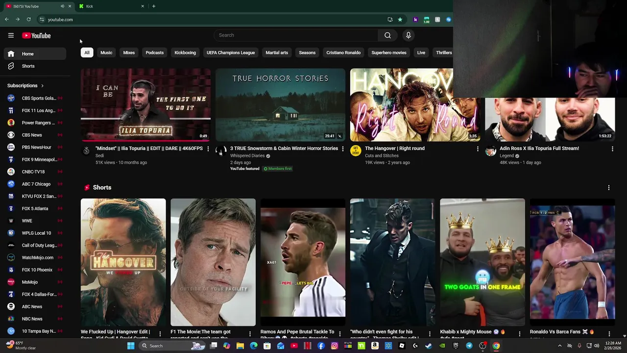Select the All filter chip
Screen dimensions: 627x353
tap(87, 52)
